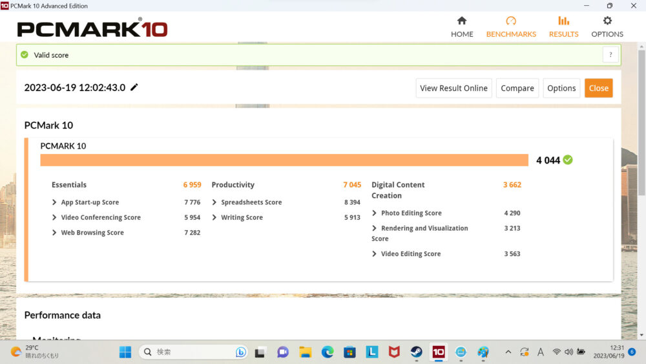The image size is (646, 364).
Task: Expand Web Browsing Score details
Action: 54,233
